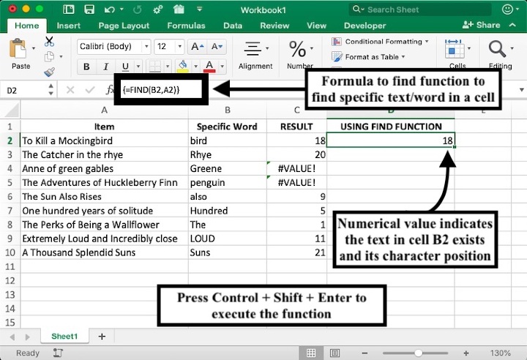Screen dimensions: 527x360
Task: Click the home template icon in title bar
Action: 179,10
